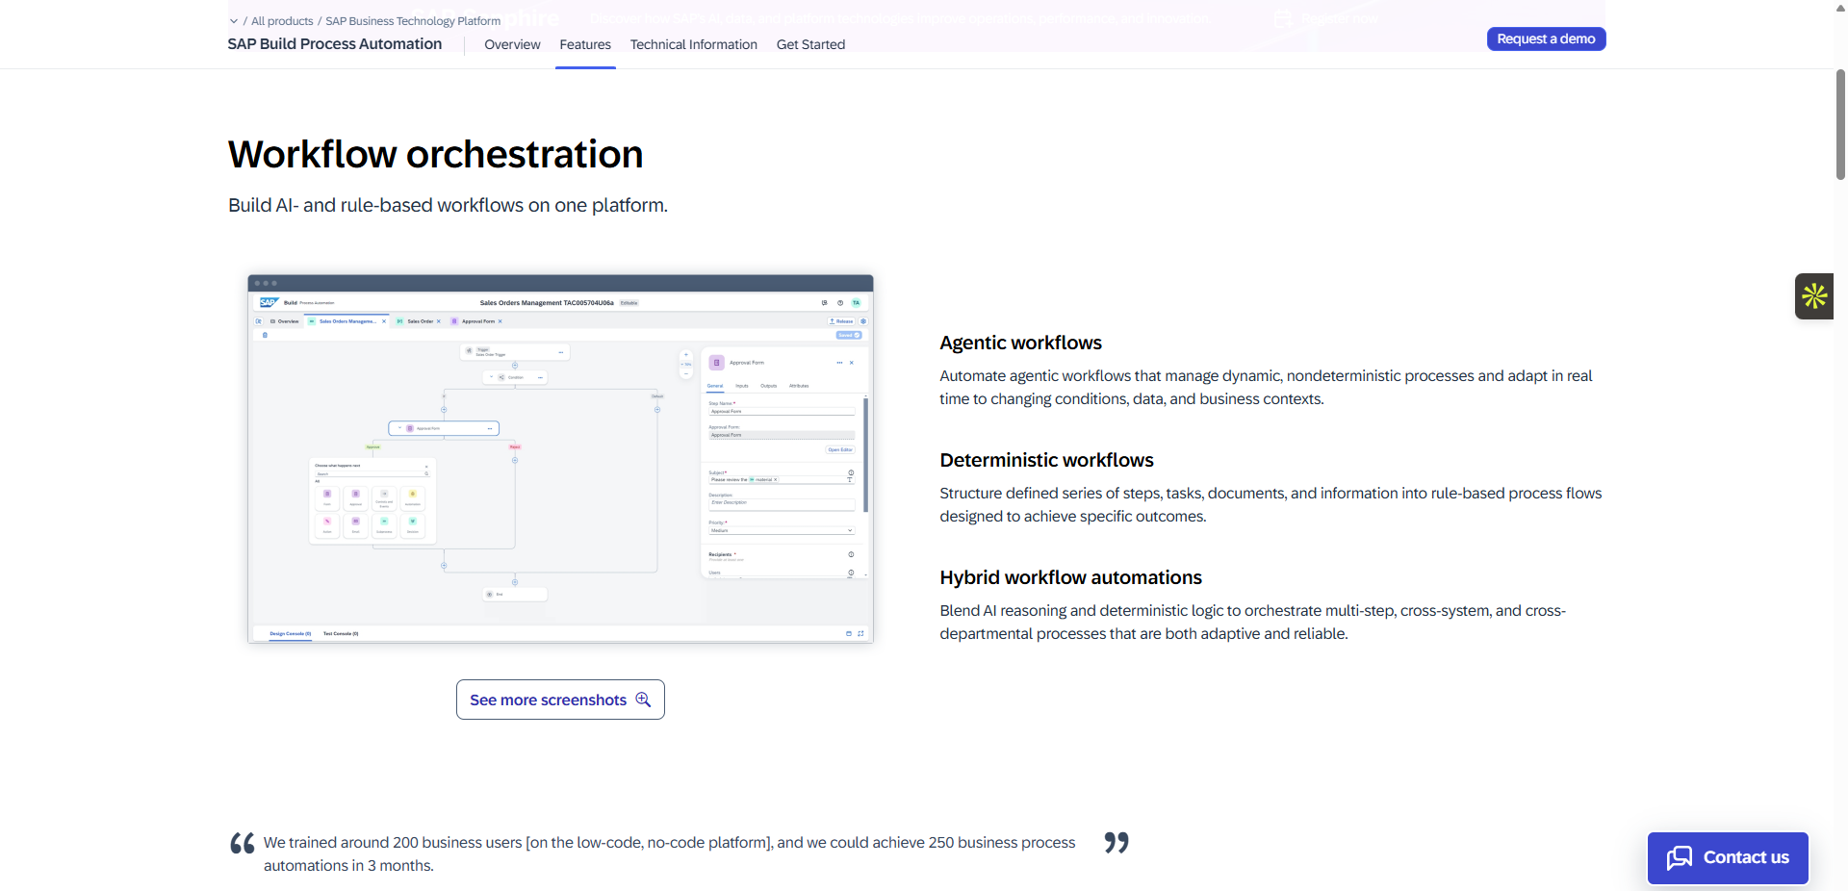Screen dimensions: 1848x891
Task: Switch to the Inputs tab of Approval Form
Action: click(x=741, y=385)
